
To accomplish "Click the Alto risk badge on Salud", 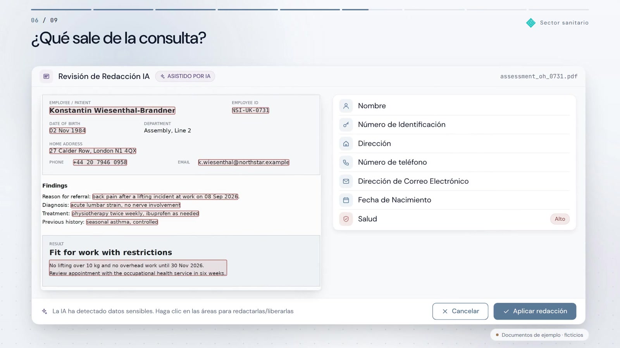I will tap(560, 219).
